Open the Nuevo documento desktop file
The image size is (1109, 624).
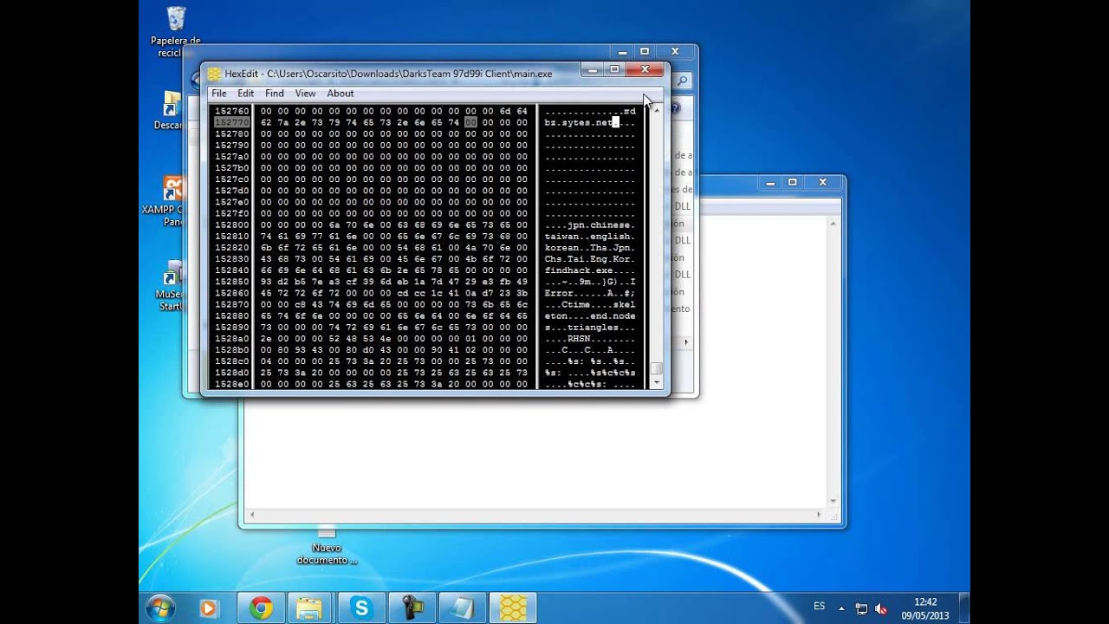pos(327,545)
